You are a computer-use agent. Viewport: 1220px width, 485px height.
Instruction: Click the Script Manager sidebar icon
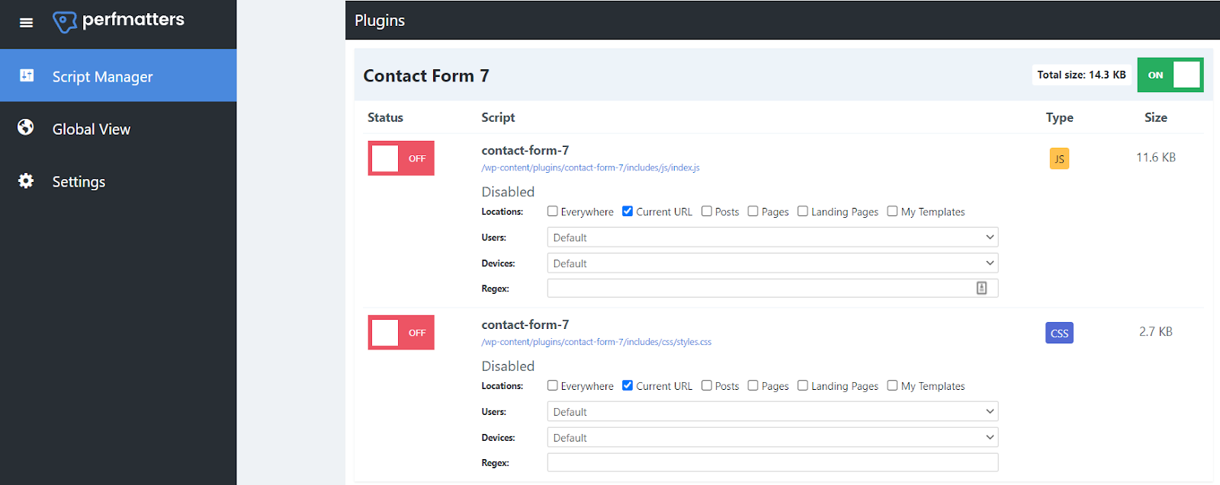click(27, 75)
